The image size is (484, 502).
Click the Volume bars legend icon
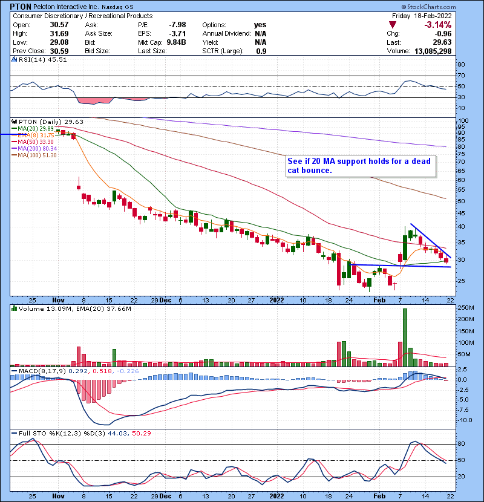(14, 308)
